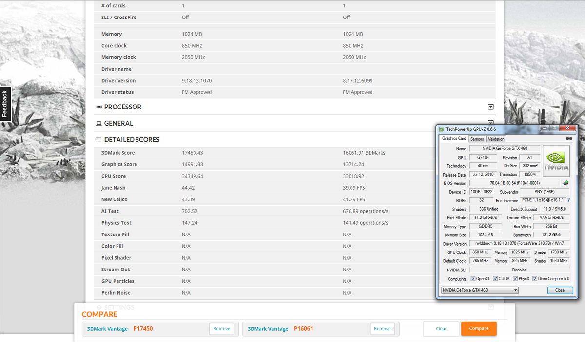Click the BIOS save chip icon in GPU-Z
Screen dimensions: 585x342
(x=565, y=183)
